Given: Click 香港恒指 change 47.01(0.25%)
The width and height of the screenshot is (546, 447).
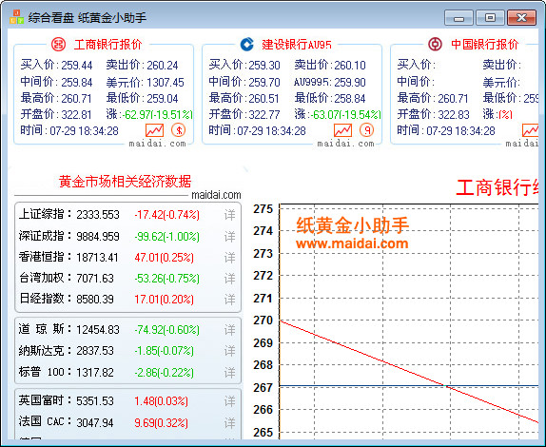Looking at the screenshot, I should pyautogui.click(x=164, y=258).
